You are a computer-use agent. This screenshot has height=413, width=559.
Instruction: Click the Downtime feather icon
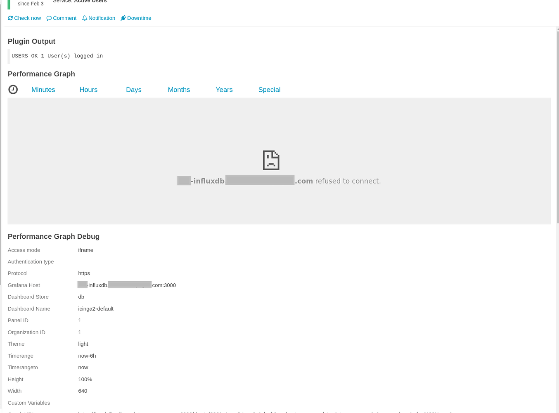[123, 18]
